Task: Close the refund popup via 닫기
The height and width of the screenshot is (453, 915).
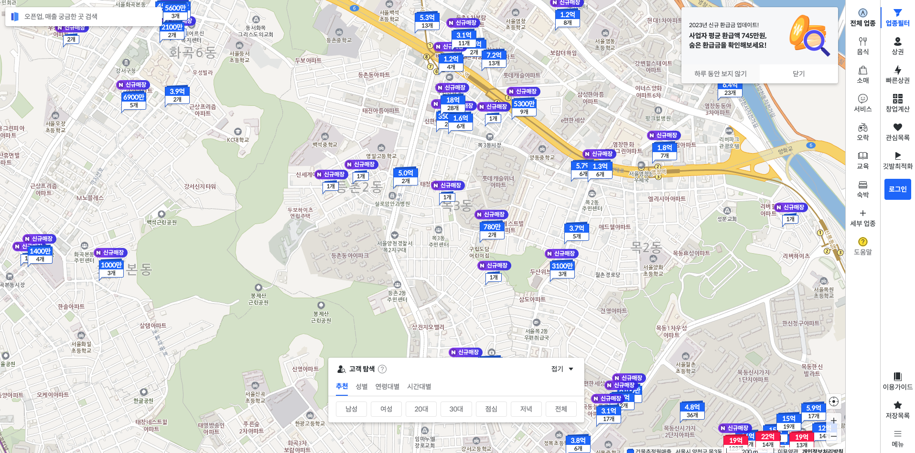Action: pos(798,74)
